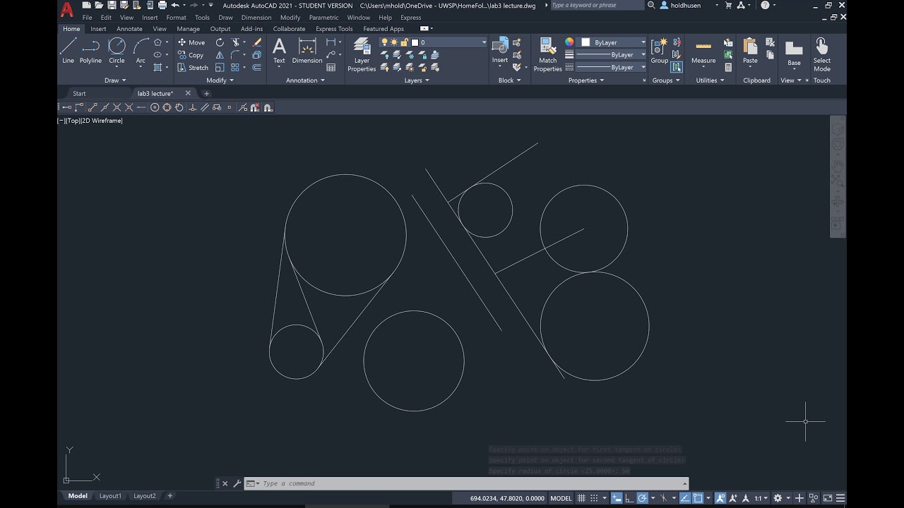Expand the Layers panel

pyautogui.click(x=416, y=80)
